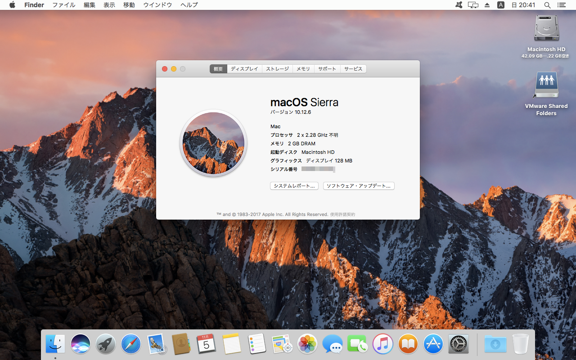Viewport: 576px width, 360px height.
Task: Click the プロセッサ 2 x 2.28 GHz line
Action: click(304, 135)
